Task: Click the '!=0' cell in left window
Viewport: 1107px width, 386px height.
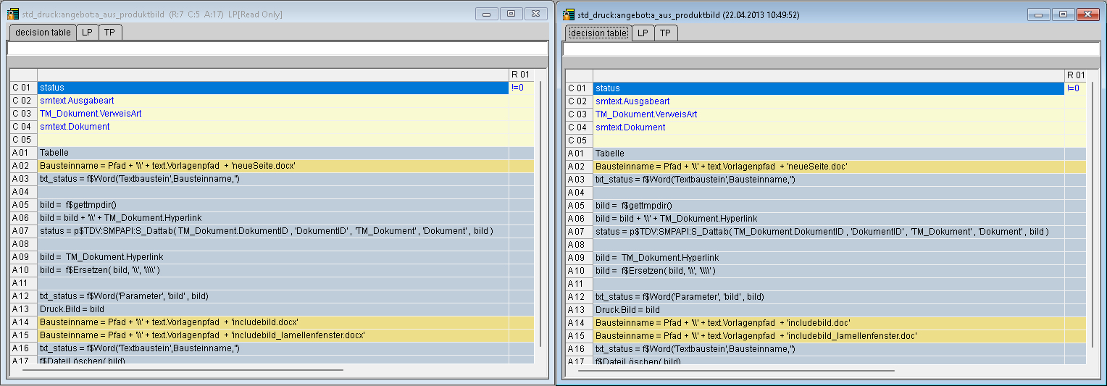Action: tap(521, 88)
